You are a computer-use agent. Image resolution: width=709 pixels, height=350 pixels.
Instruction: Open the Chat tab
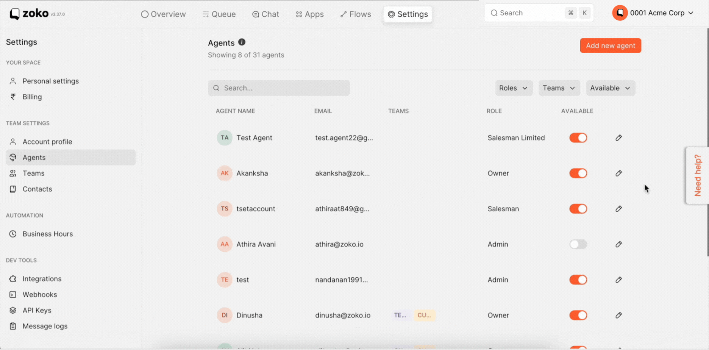(265, 14)
